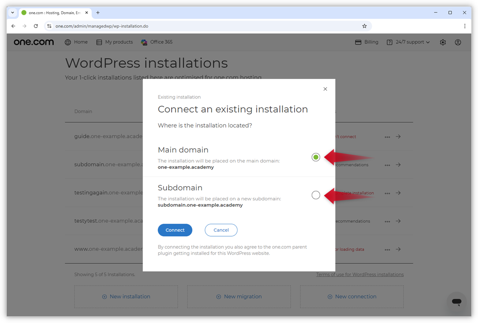478x323 pixels.
Task: Click the Main domain option heading
Action: [183, 150]
